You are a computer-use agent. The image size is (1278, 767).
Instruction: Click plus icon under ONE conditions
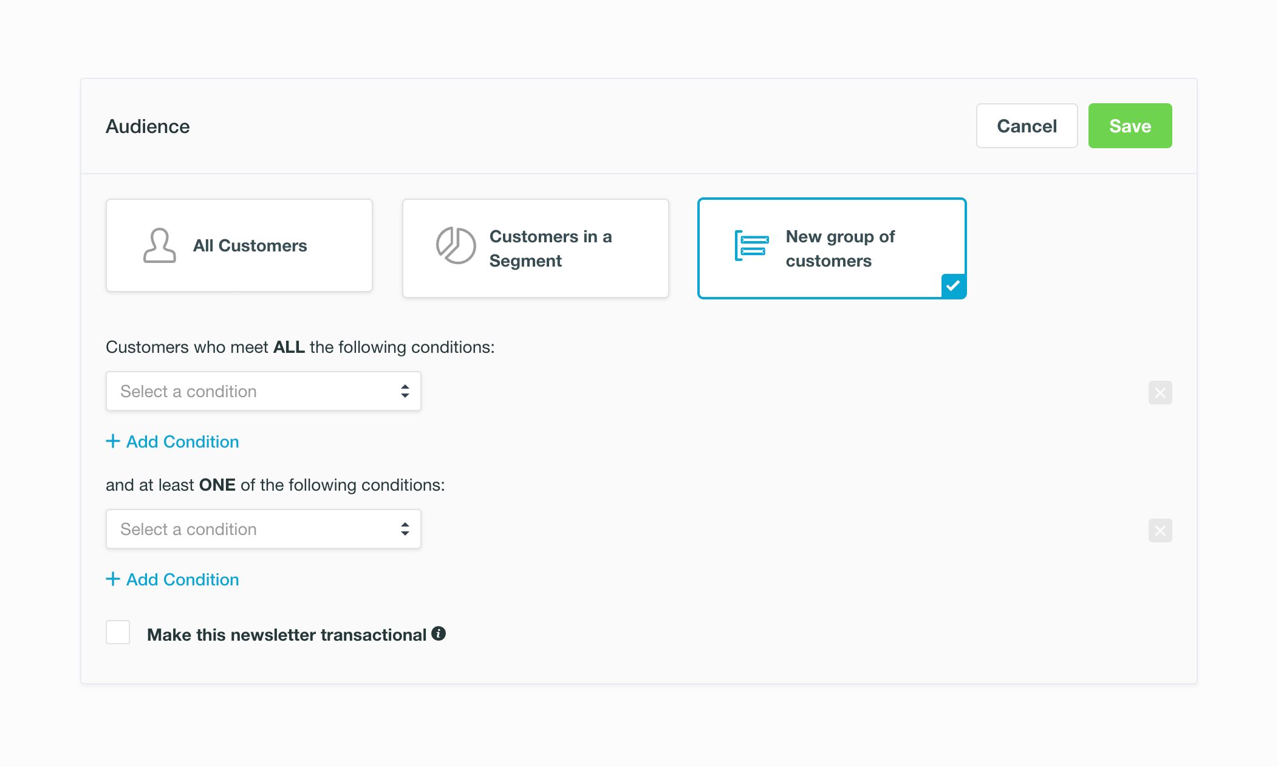pos(113,579)
